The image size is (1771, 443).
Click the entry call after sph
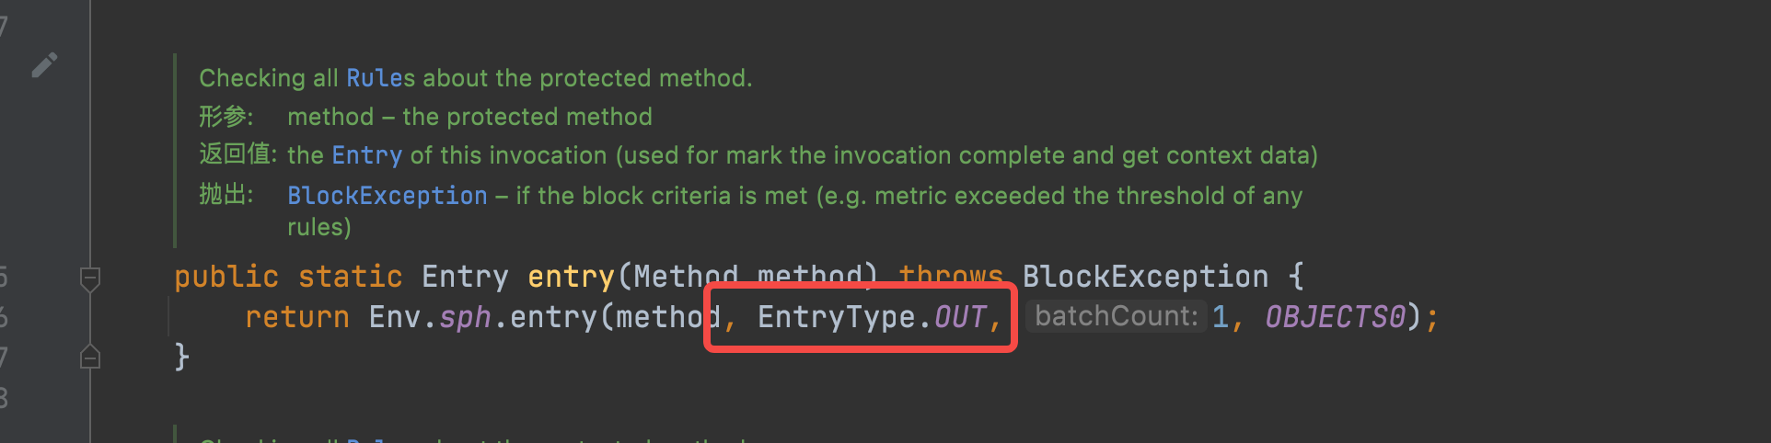pyautogui.click(x=553, y=317)
